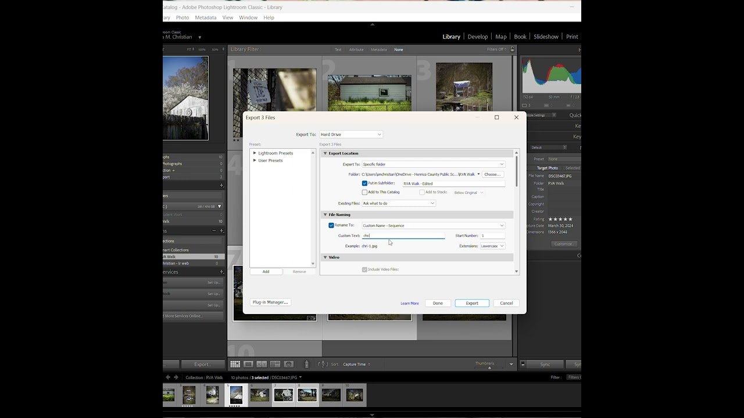Image resolution: width=744 pixels, height=418 pixels.
Task: Toggle the sync switch beside Sync button
Action: [523, 364]
